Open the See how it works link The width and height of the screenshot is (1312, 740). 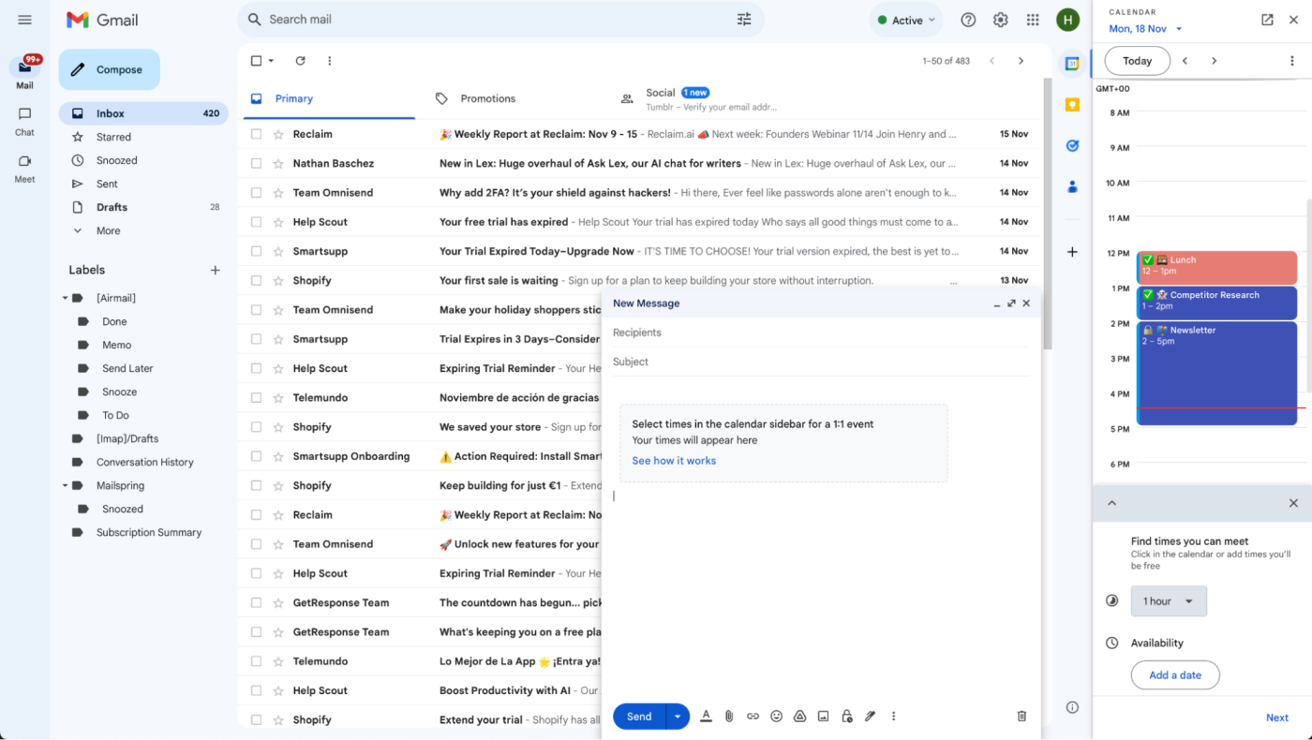(674, 461)
